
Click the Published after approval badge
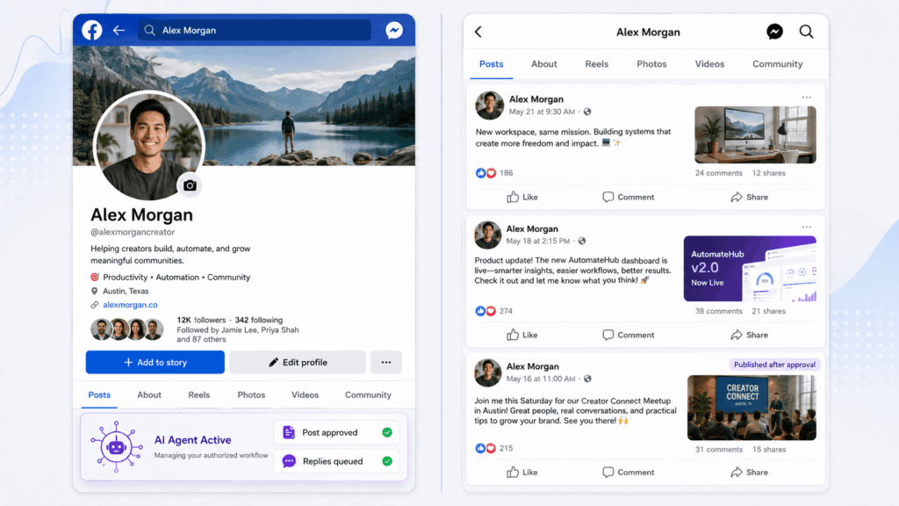click(x=774, y=365)
